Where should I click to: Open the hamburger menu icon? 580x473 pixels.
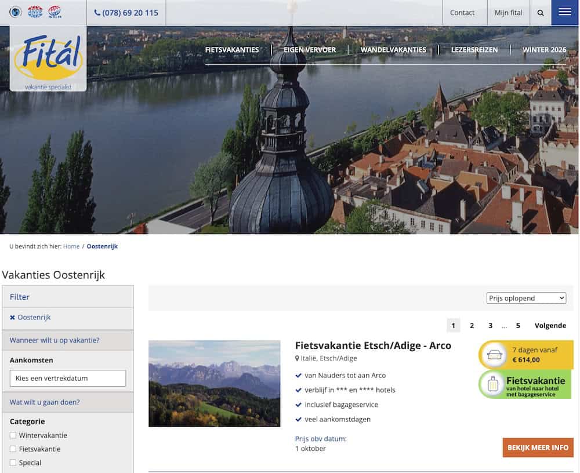point(564,12)
